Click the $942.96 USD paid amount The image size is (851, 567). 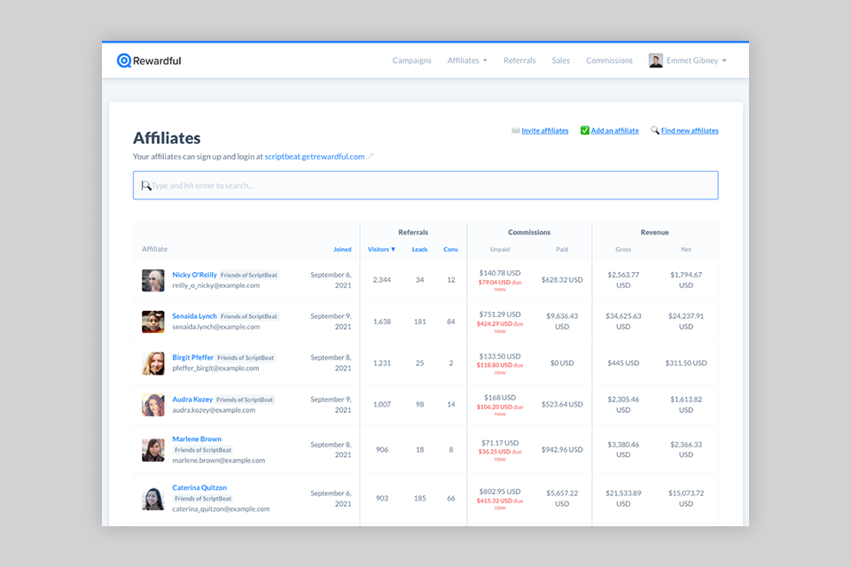(562, 450)
